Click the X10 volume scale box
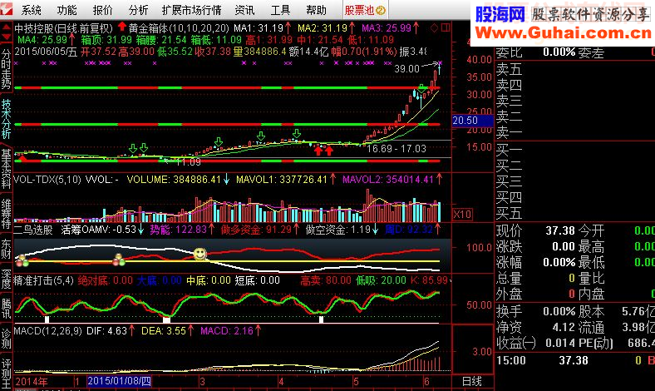655x391 pixels. [462, 215]
